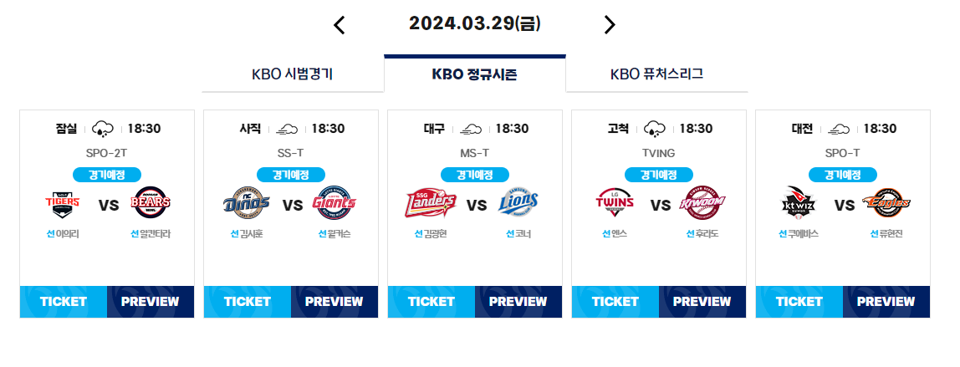The height and width of the screenshot is (367, 960).
Task: Open the Kiwoom Heroes team logo
Action: click(x=702, y=203)
